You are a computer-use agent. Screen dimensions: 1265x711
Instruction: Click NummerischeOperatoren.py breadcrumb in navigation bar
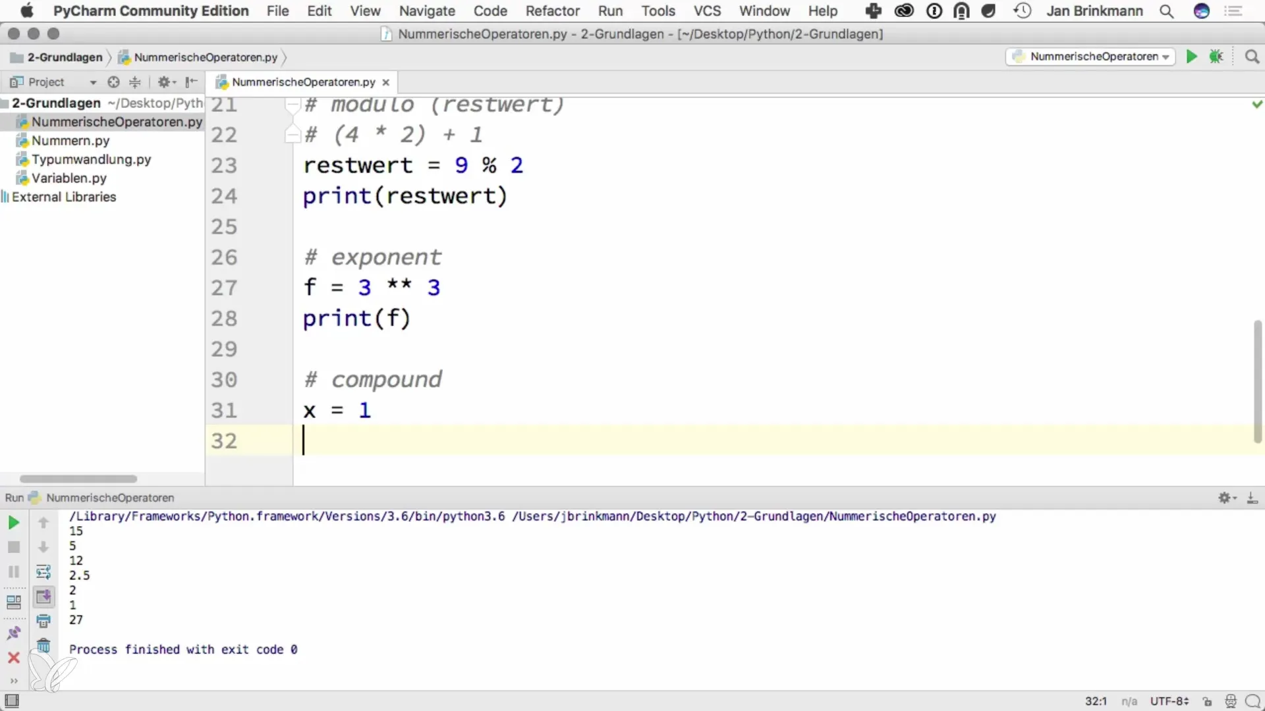[x=198, y=57]
